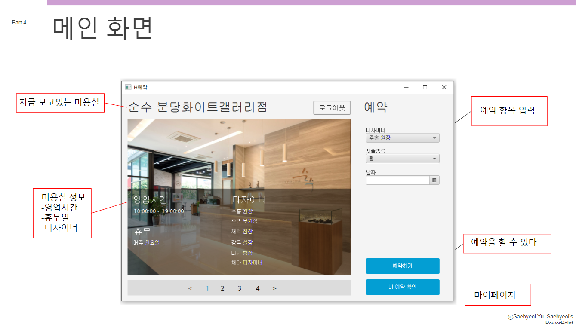The width and height of the screenshot is (576, 324).
Task: Maximize the H예약 window
Action: (x=425, y=87)
